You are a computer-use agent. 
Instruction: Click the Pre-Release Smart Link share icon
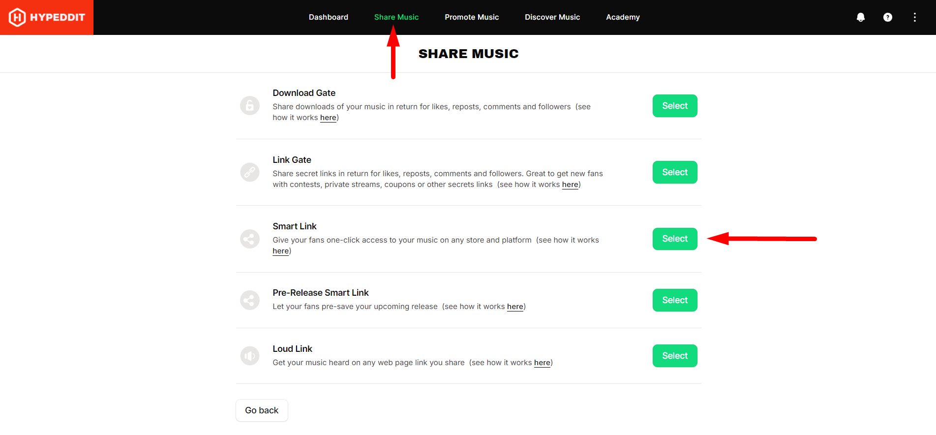click(250, 300)
